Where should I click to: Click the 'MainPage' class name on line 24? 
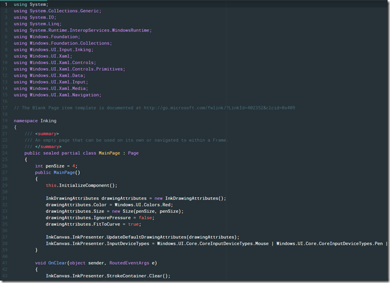(x=109, y=153)
